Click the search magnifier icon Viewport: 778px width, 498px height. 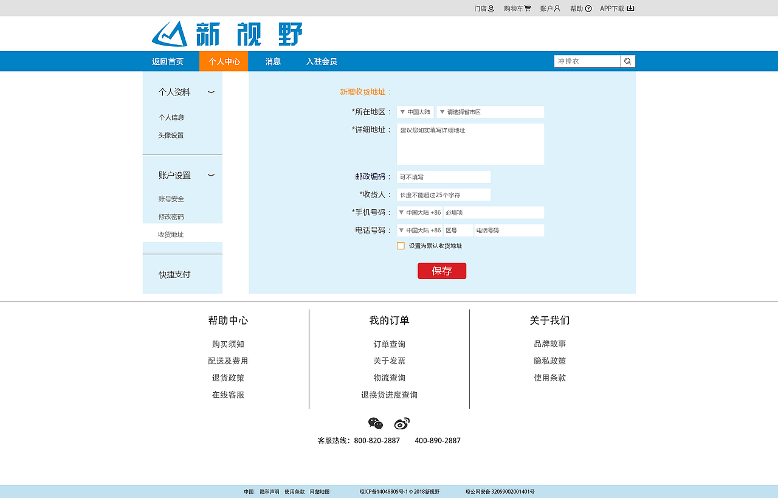[627, 61]
